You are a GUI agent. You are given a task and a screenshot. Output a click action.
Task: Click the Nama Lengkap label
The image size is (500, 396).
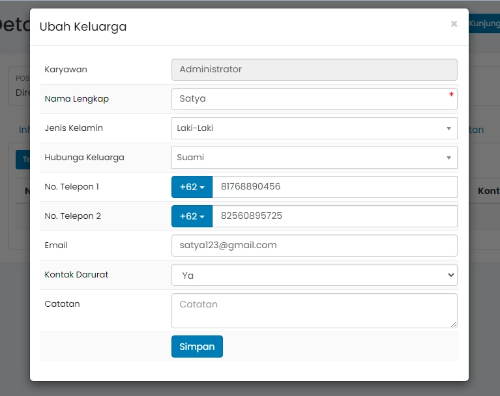pyautogui.click(x=76, y=99)
